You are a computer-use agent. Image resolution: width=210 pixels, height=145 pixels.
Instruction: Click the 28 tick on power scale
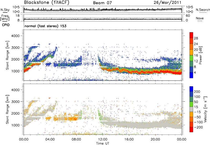pyautogui.click(x=196, y=38)
